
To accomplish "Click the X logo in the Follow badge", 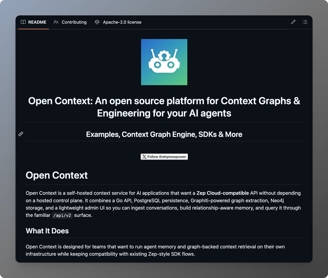I will point(144,157).
